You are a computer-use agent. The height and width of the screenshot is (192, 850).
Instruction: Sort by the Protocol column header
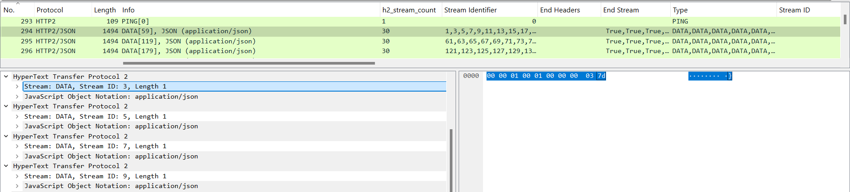[50, 10]
